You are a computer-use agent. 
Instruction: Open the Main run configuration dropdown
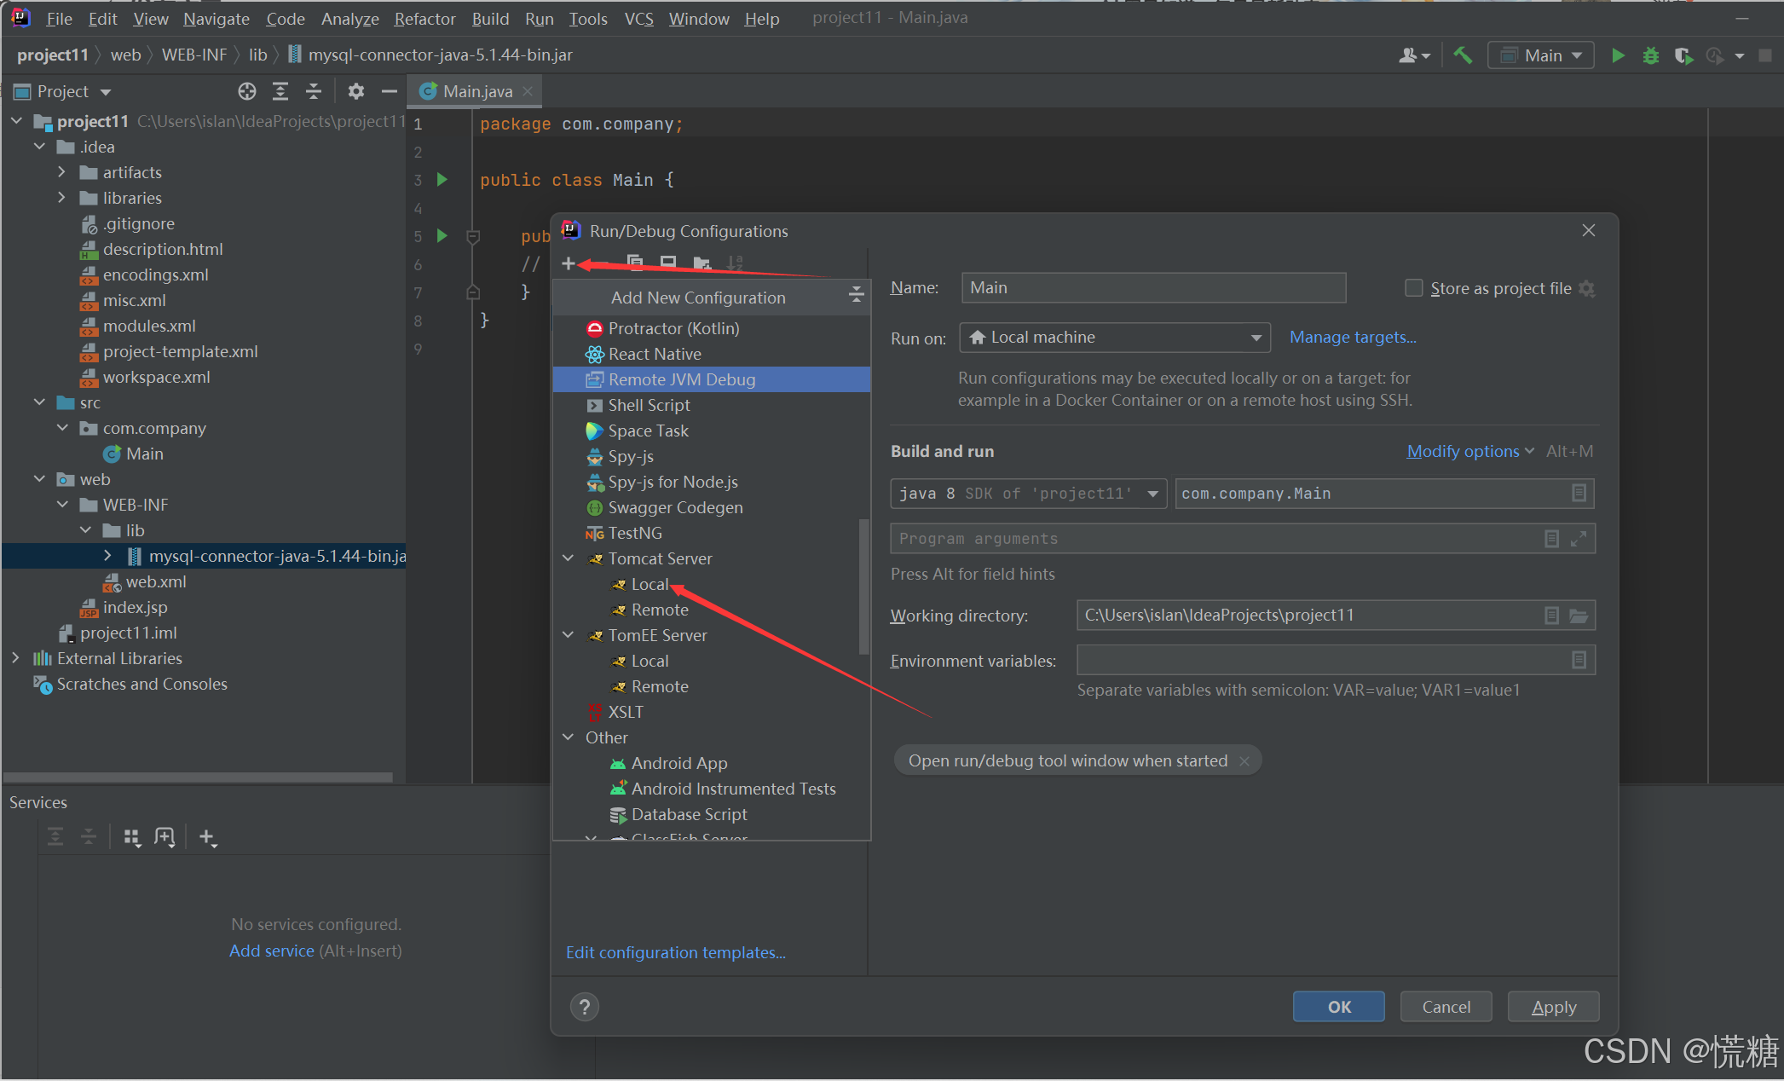pos(1541,55)
